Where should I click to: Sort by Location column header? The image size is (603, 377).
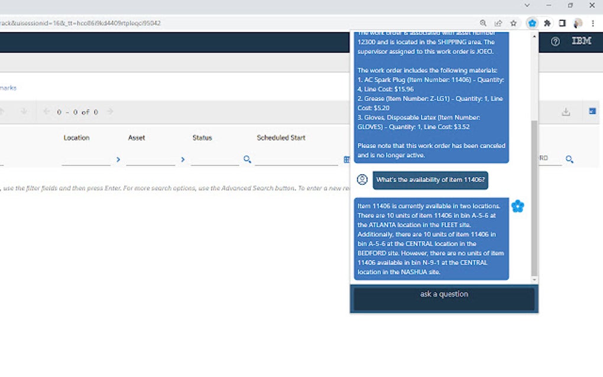(76, 138)
